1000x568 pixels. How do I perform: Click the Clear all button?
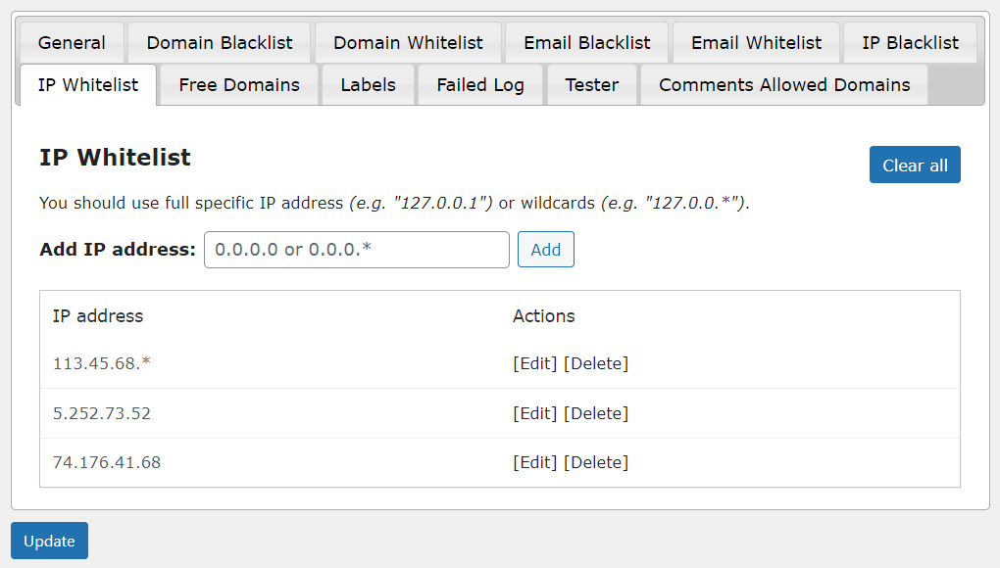(915, 166)
